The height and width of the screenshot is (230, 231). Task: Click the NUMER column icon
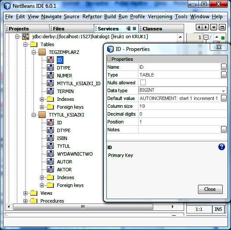tap(50, 76)
